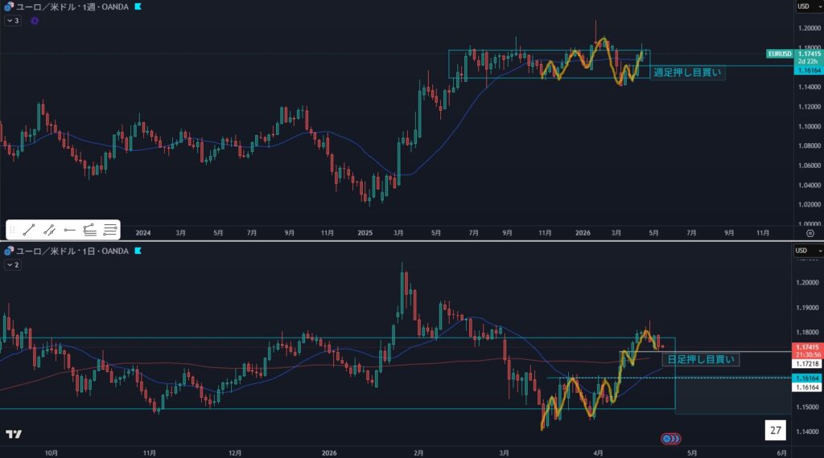This screenshot has height=458, width=824.
Task: Click the purple indicator icon on weekly chart
Action: coord(34,20)
